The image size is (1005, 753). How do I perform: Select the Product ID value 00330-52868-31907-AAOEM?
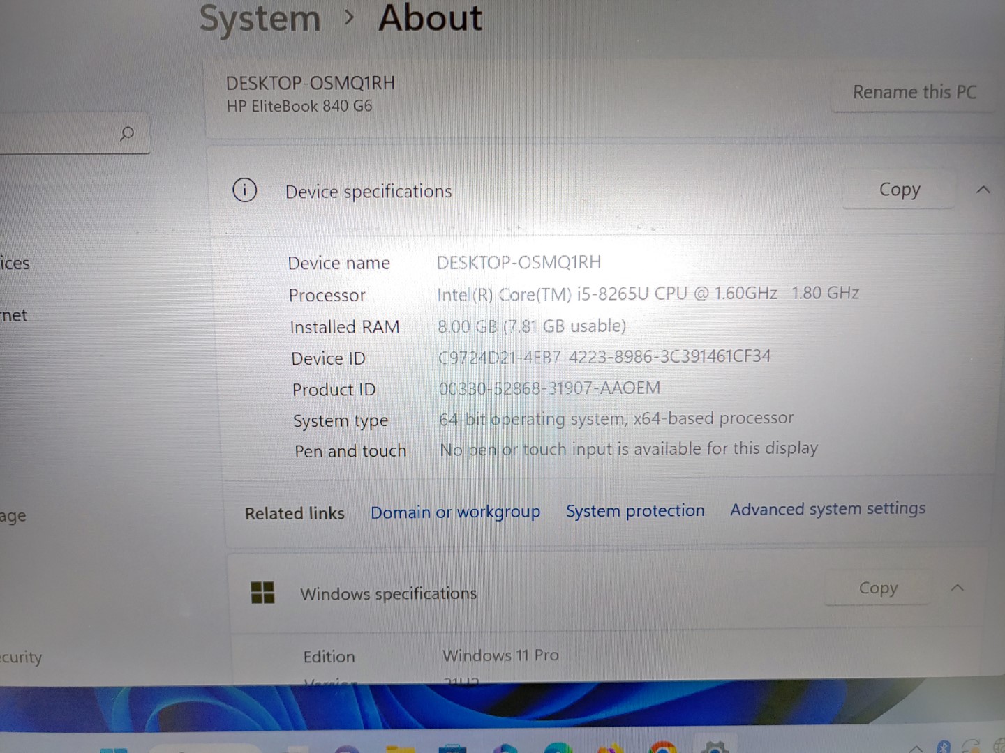(549, 388)
